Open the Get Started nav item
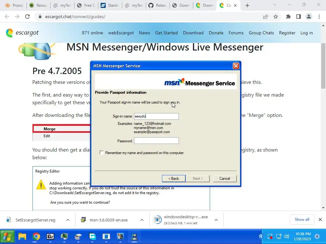This screenshot has width=326, height=244. pos(166,33)
